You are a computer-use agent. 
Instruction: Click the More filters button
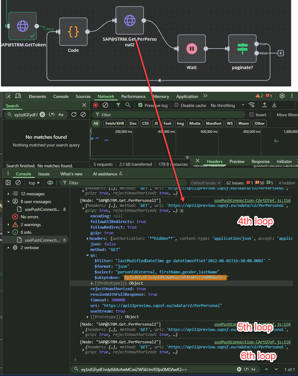tap(286, 114)
